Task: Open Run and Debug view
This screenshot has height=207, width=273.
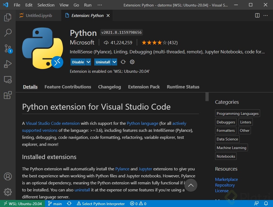Action: pos(8,64)
